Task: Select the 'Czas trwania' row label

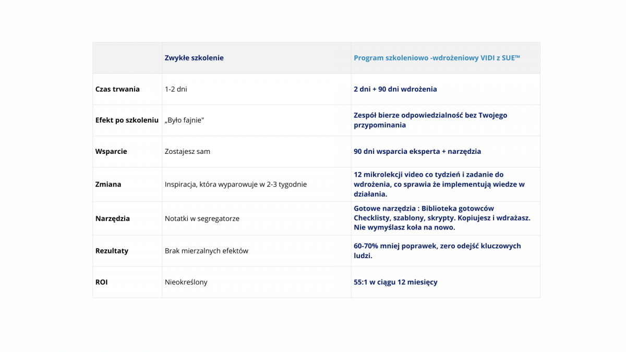Action: pyautogui.click(x=117, y=89)
